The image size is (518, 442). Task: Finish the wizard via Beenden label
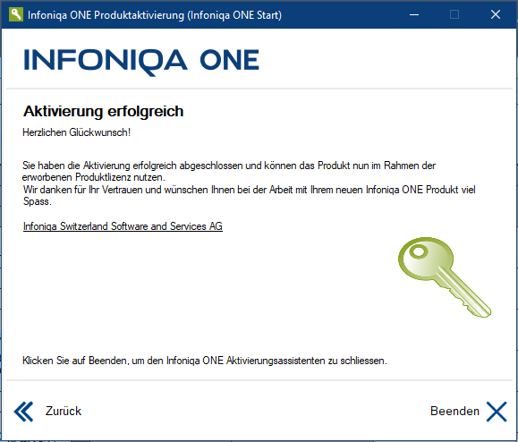[x=454, y=412]
